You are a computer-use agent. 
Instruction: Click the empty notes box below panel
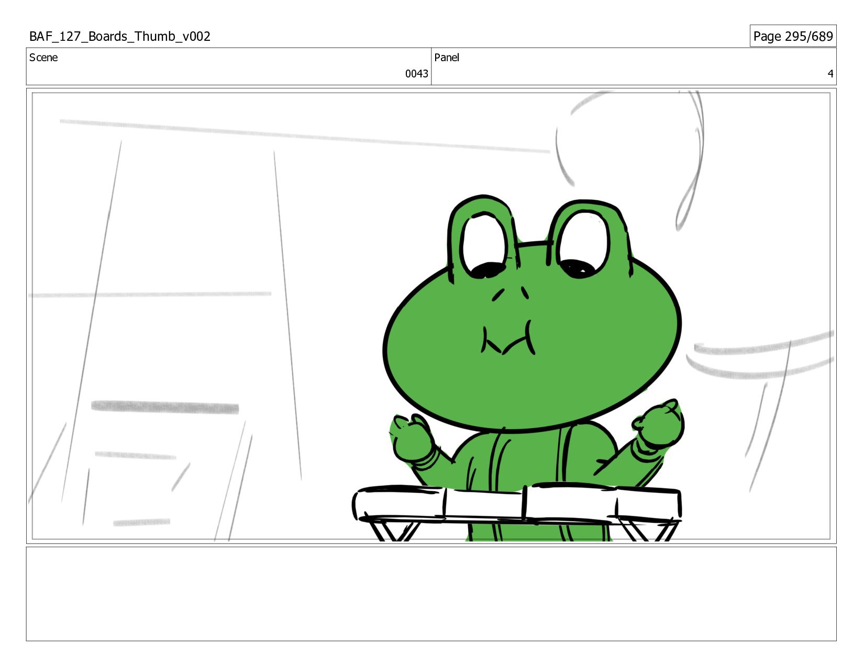coord(431,594)
